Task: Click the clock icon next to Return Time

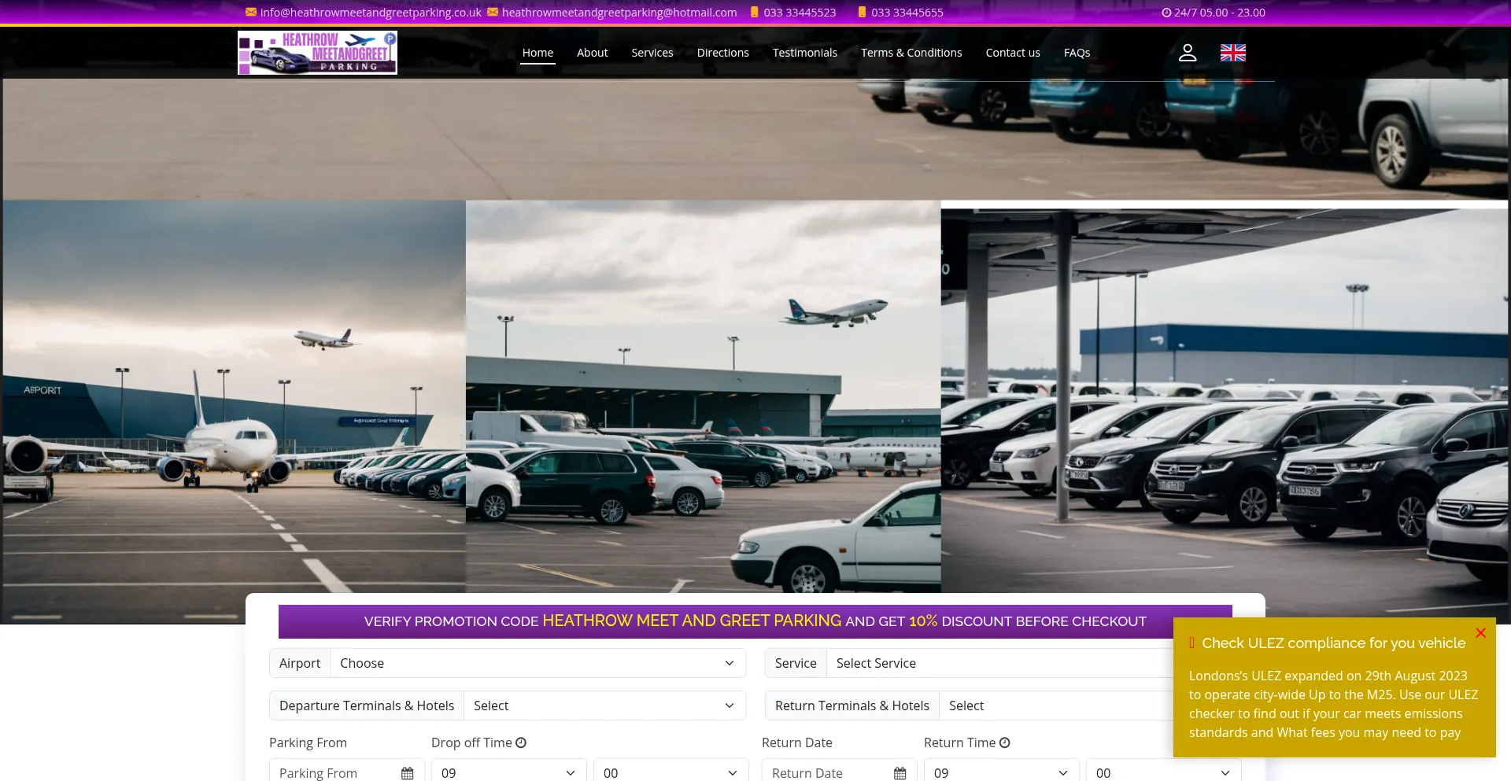Action: [x=1004, y=742]
